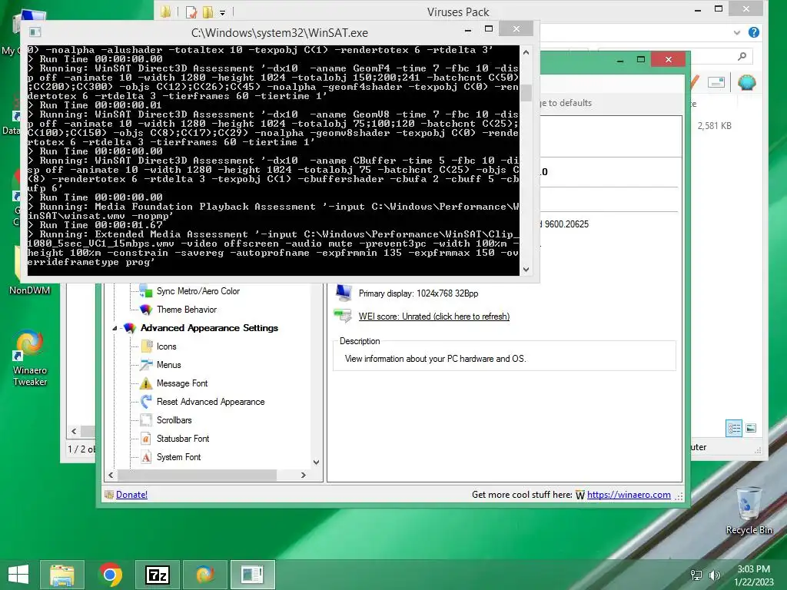787x590 pixels.
Task: Click the WinSAT console scroll up arrow
Action: tap(526, 51)
